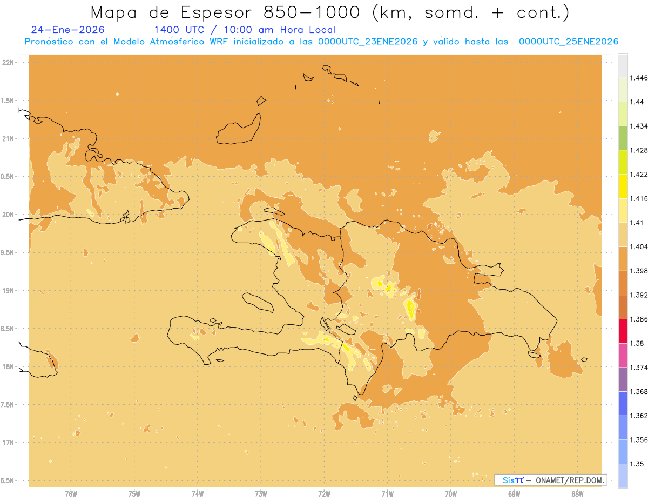The image size is (648, 501).
Task: Click the latitude label '19N'
Action: [8, 291]
